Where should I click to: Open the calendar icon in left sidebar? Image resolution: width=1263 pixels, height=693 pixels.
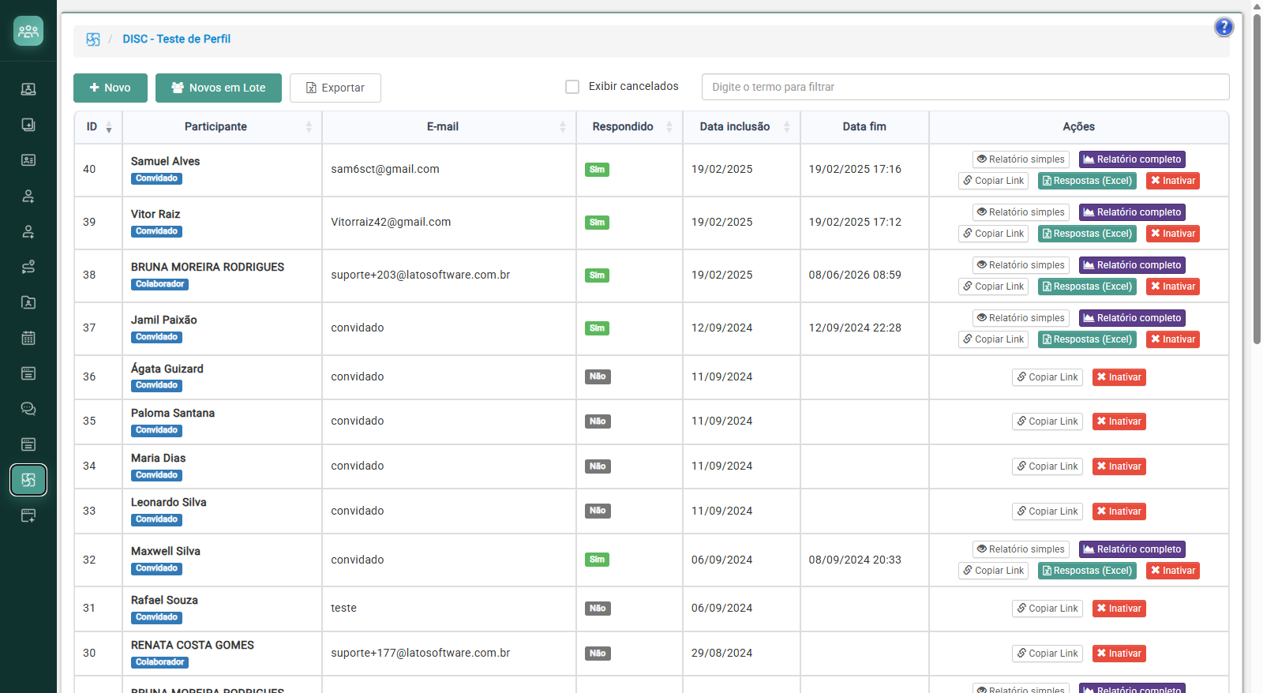(28, 338)
